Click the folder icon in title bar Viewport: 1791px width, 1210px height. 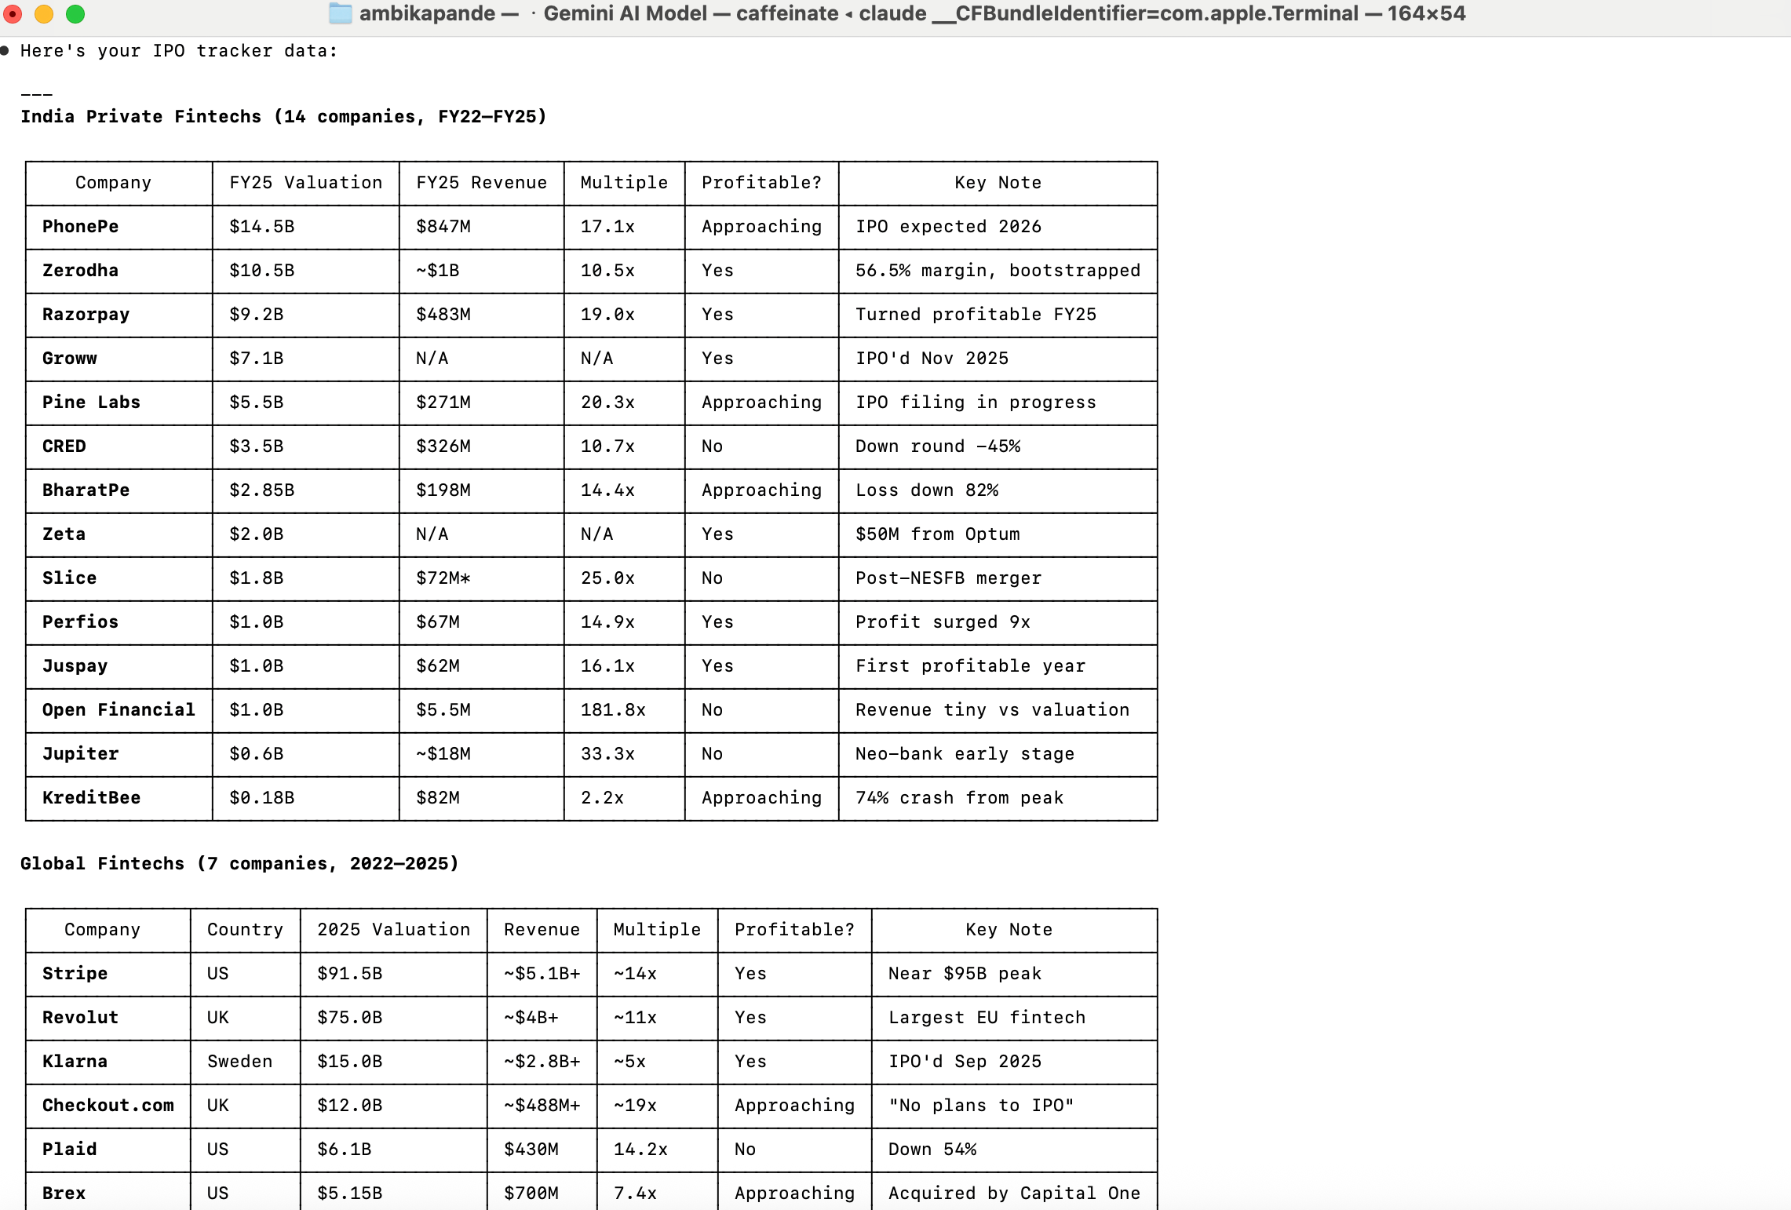tap(340, 13)
